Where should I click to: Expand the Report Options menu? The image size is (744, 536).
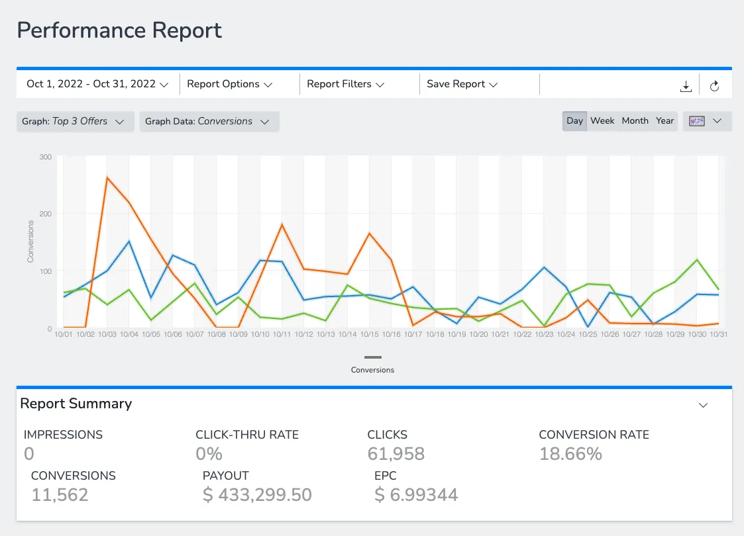tap(230, 84)
